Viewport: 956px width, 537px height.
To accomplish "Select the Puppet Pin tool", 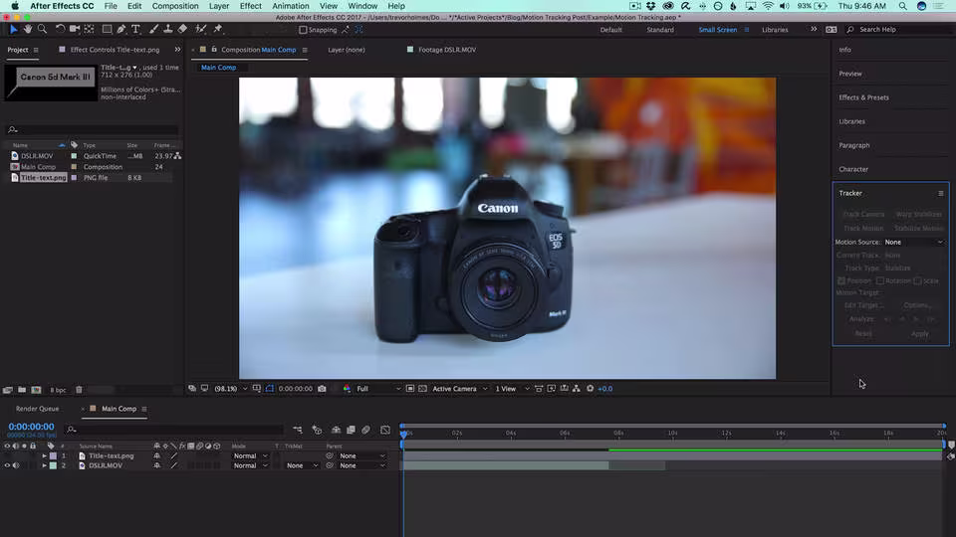I will point(218,29).
